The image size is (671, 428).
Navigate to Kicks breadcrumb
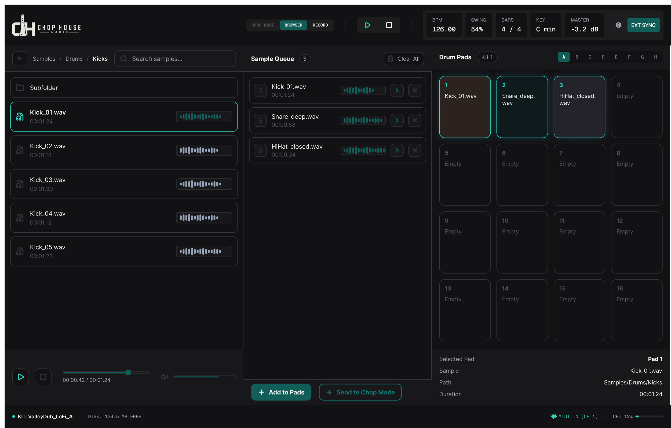tap(100, 58)
